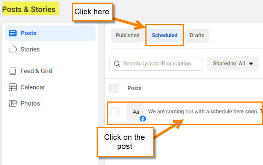
Task: Tick the select-all posts checkbox
Action: coord(114,88)
